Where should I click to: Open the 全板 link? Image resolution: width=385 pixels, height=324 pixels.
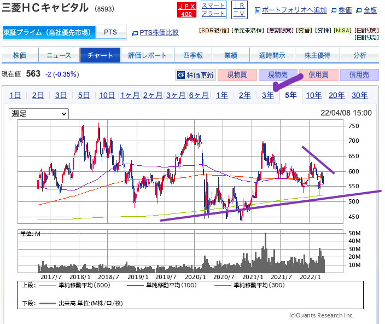370,10
